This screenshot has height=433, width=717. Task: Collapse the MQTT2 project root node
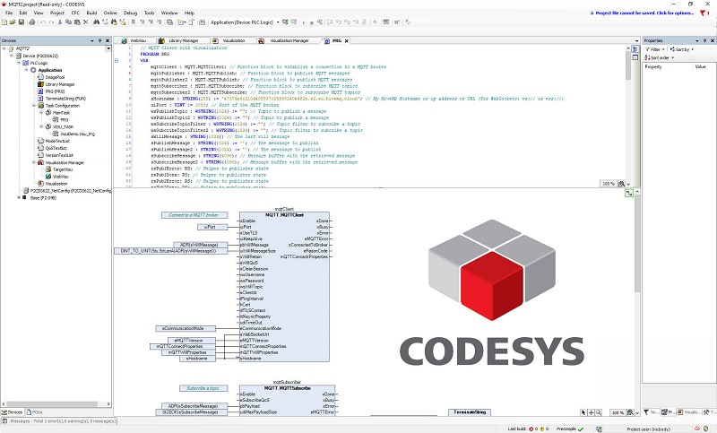[4, 48]
